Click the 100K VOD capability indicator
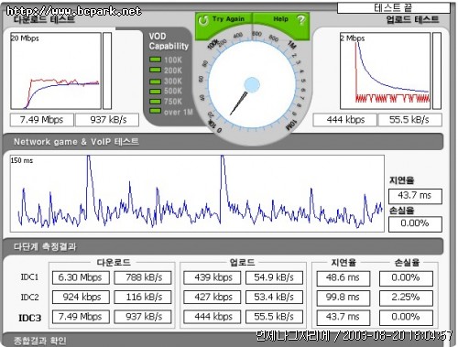458x347 pixels. click(155, 60)
